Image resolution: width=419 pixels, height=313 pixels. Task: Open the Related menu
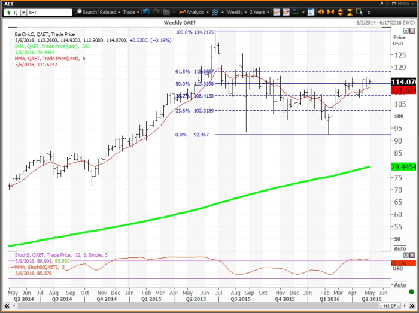point(110,12)
